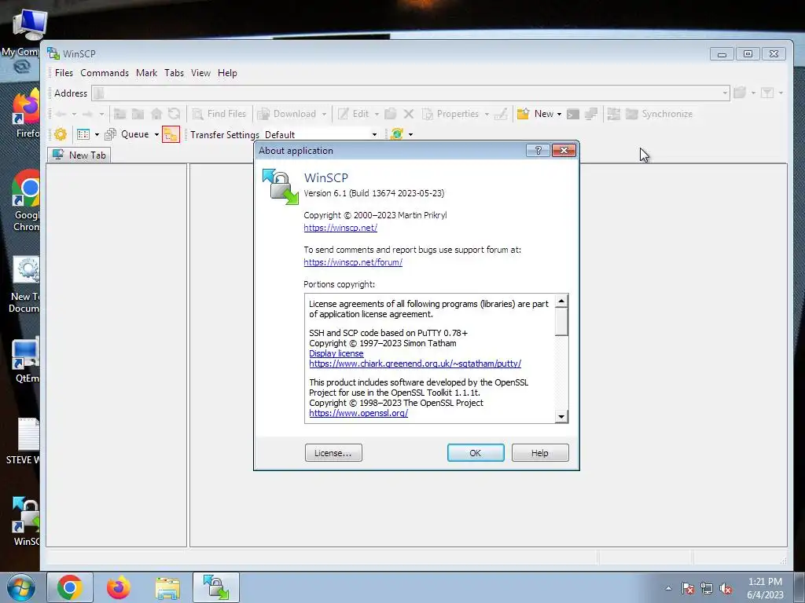Click the license list scroll down arrow

pyautogui.click(x=561, y=417)
